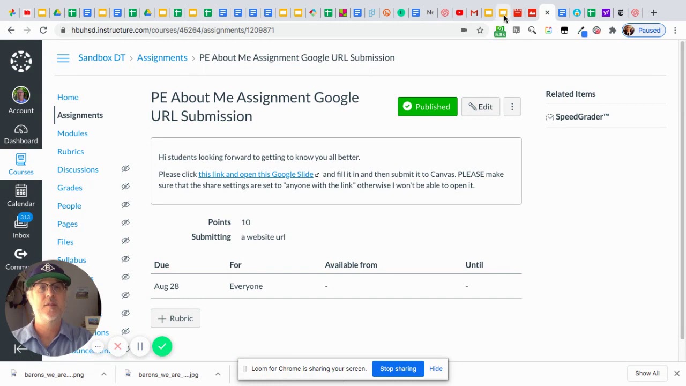Click the camera icon in address bar
This screenshot has height=386, width=686.
(464, 31)
